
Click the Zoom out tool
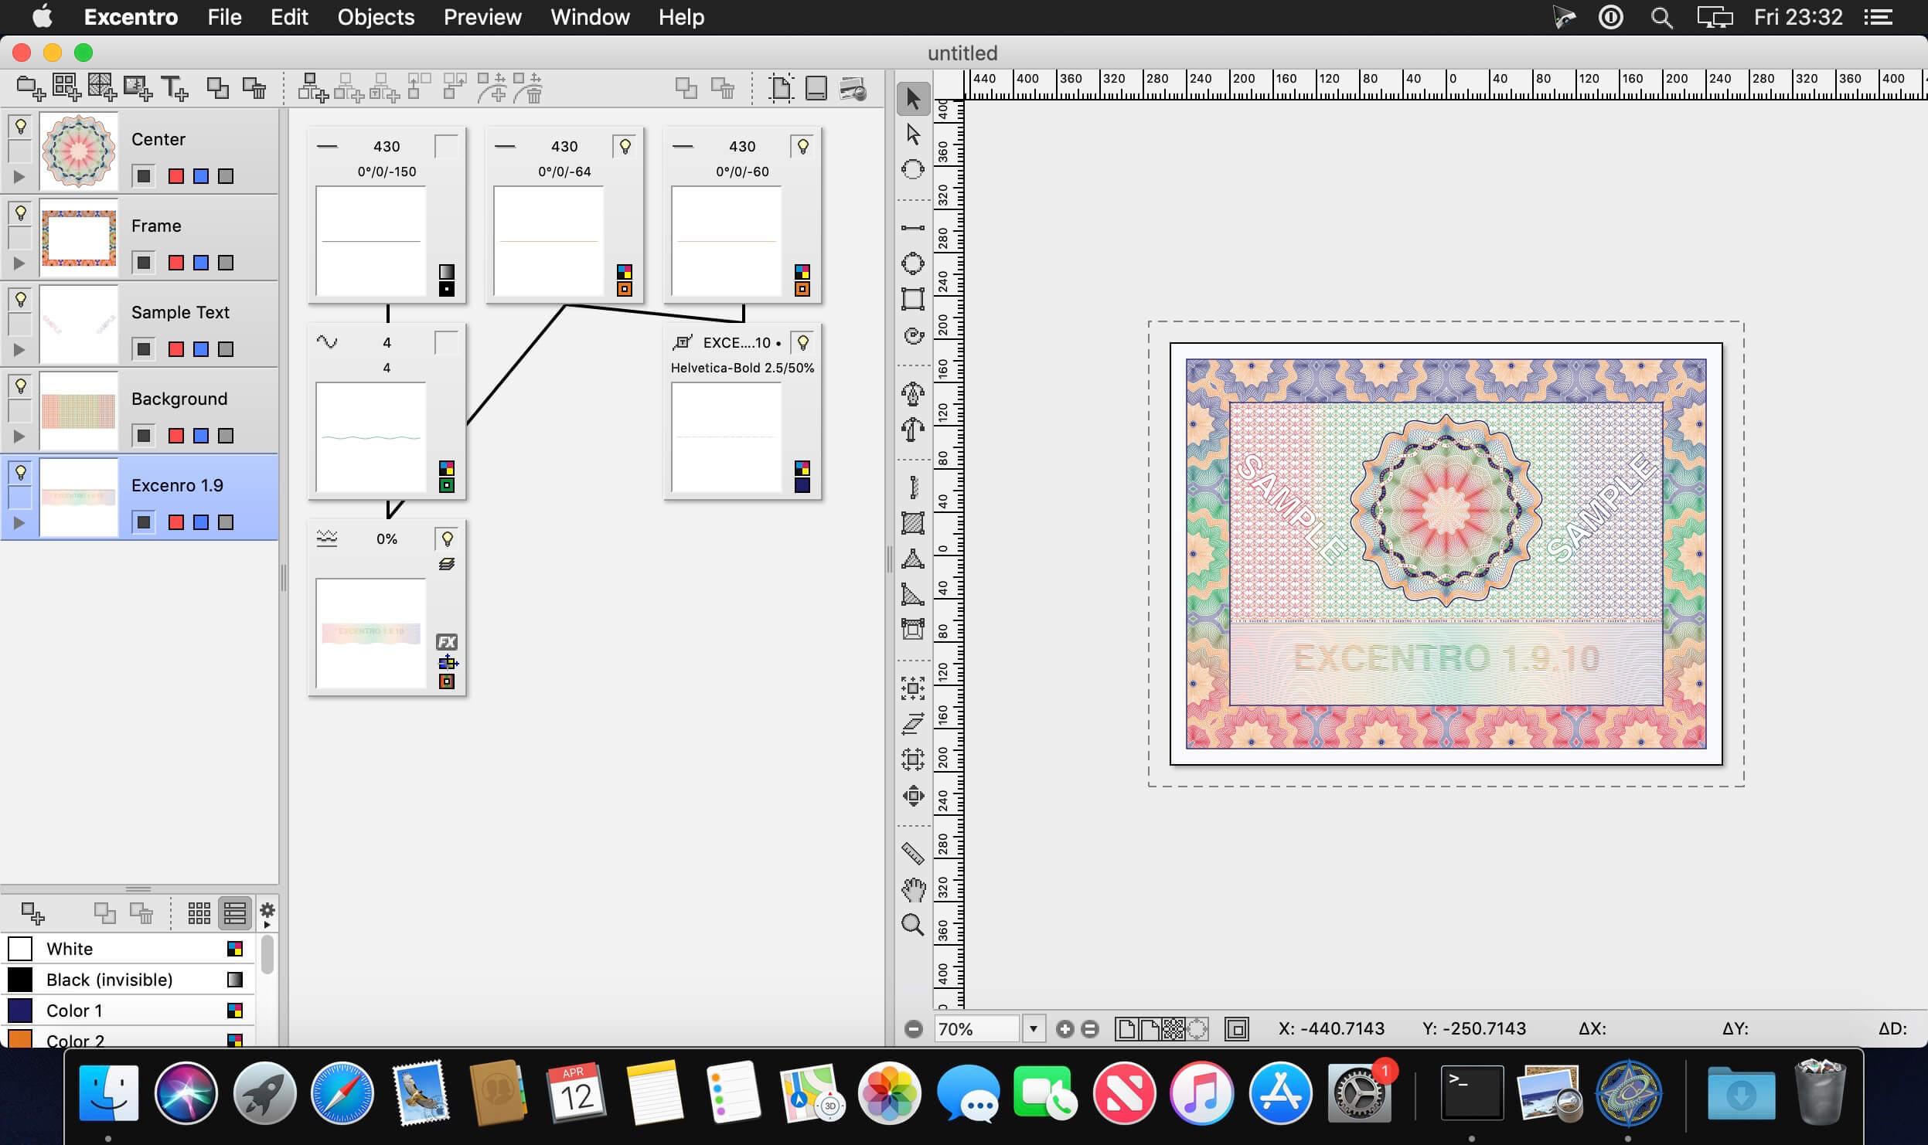point(915,1028)
